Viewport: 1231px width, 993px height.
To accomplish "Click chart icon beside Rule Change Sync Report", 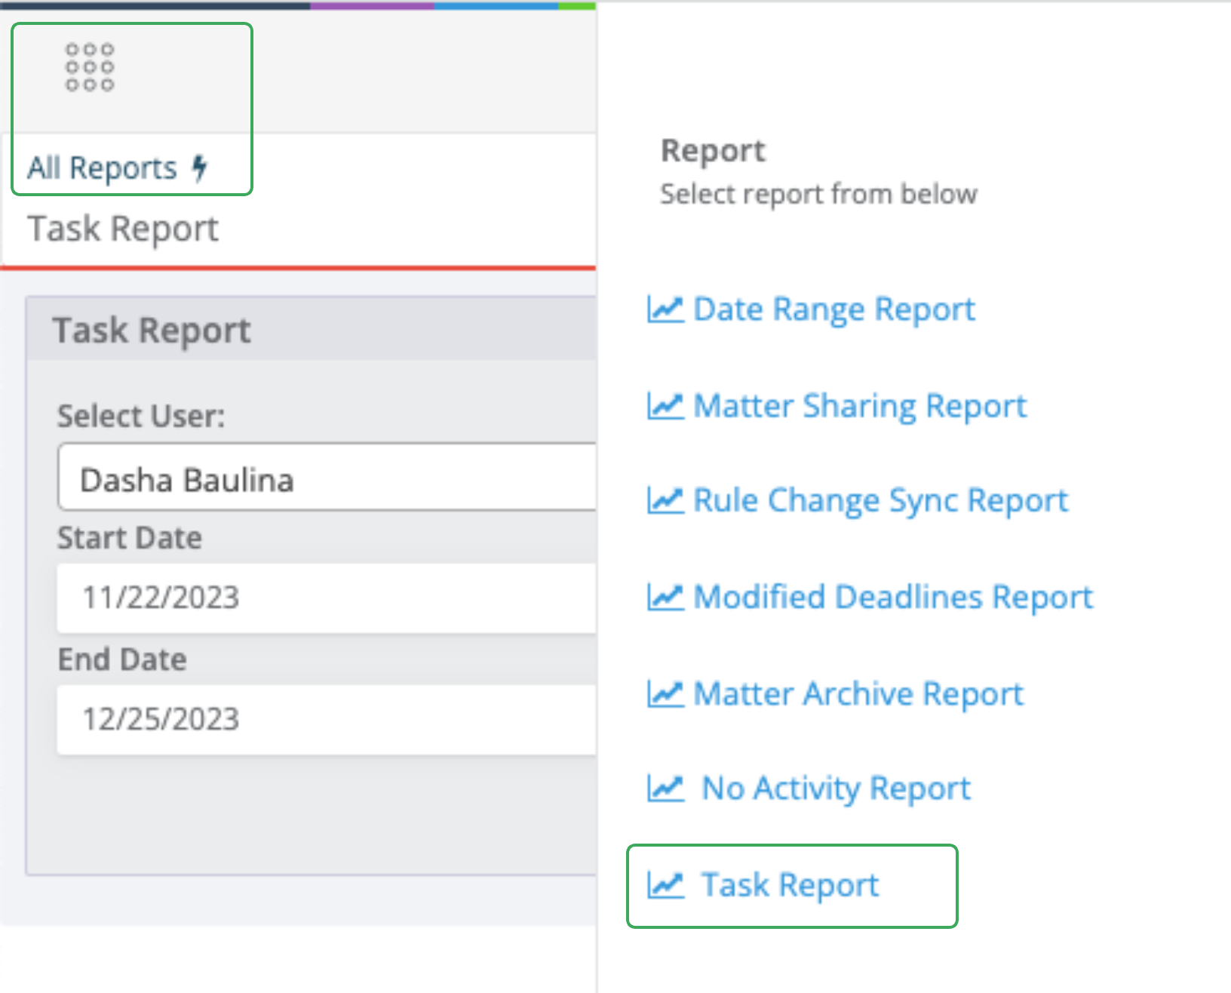I will [x=665, y=500].
